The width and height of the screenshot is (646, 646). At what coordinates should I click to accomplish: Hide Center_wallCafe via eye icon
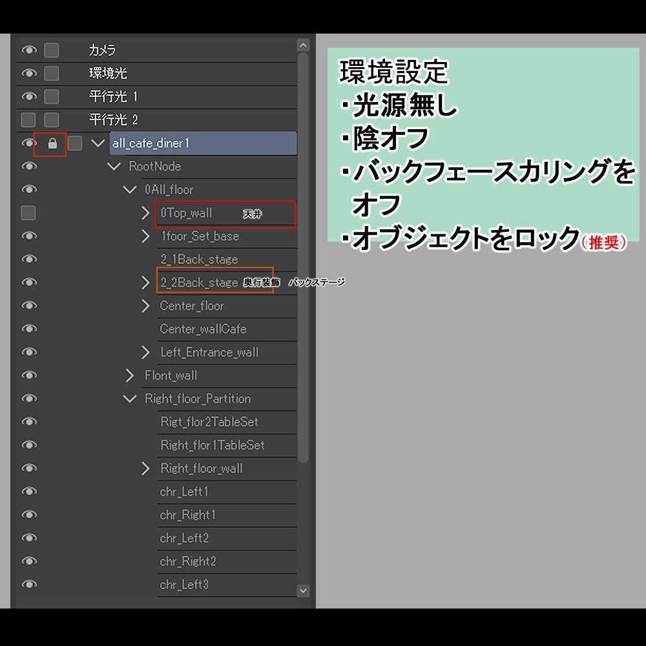point(29,328)
